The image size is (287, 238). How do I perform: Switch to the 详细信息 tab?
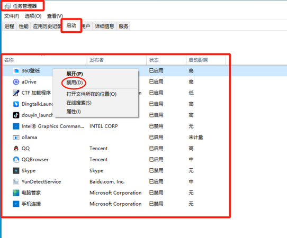[x=104, y=26]
